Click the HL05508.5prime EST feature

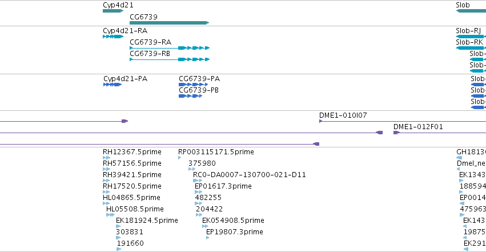pos(110,215)
